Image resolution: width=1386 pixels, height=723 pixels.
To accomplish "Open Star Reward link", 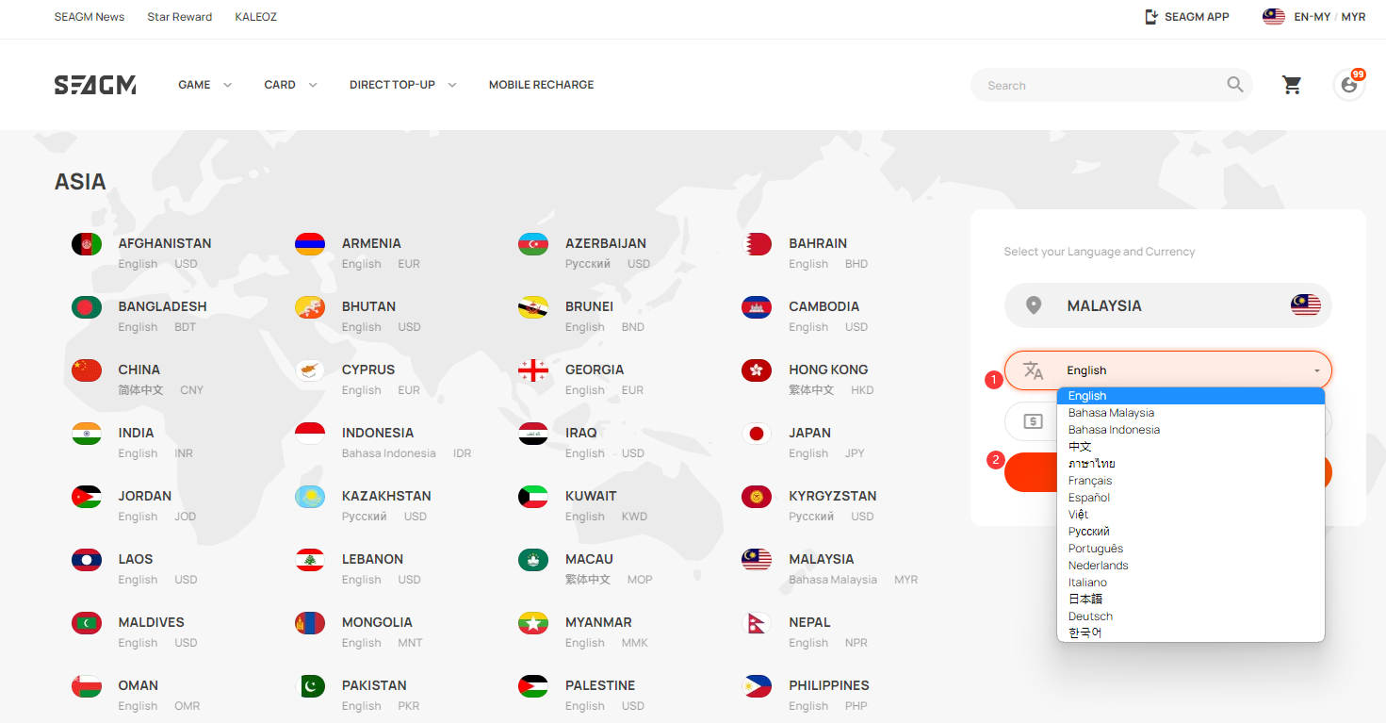I will (x=180, y=17).
